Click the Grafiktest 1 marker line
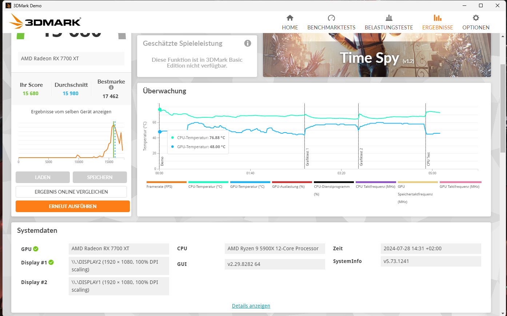This screenshot has width=507, height=316. (305, 136)
